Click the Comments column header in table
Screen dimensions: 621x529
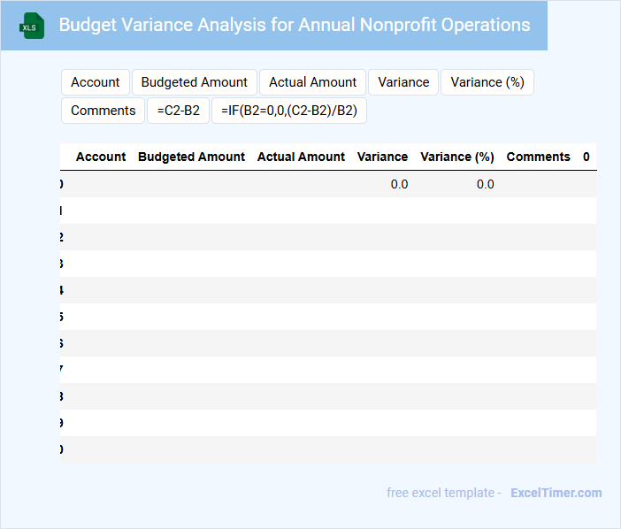[x=538, y=157]
